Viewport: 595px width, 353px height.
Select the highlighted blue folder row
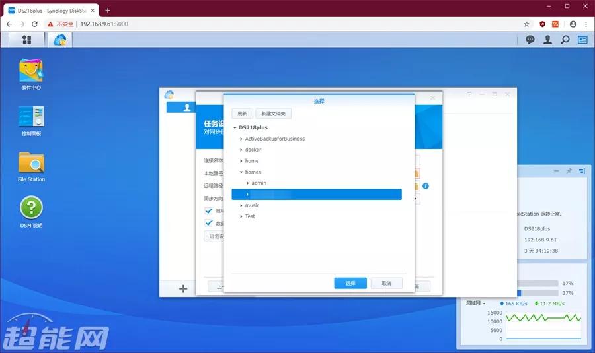pyautogui.click(x=317, y=194)
